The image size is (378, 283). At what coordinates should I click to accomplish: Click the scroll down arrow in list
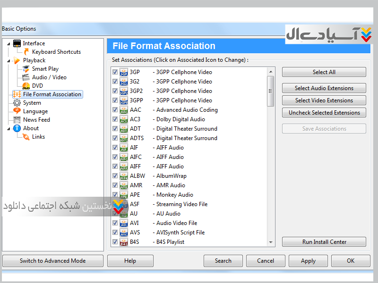(x=271, y=242)
